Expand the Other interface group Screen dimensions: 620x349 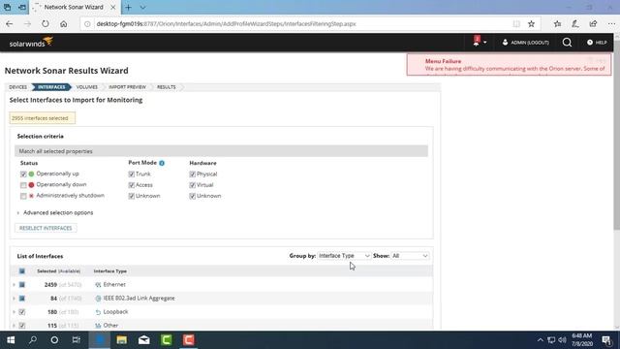coord(14,326)
